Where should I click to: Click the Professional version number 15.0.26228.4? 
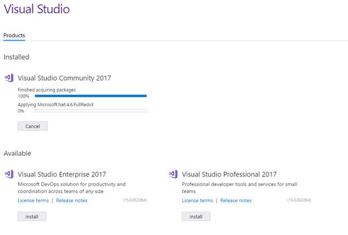(298, 200)
